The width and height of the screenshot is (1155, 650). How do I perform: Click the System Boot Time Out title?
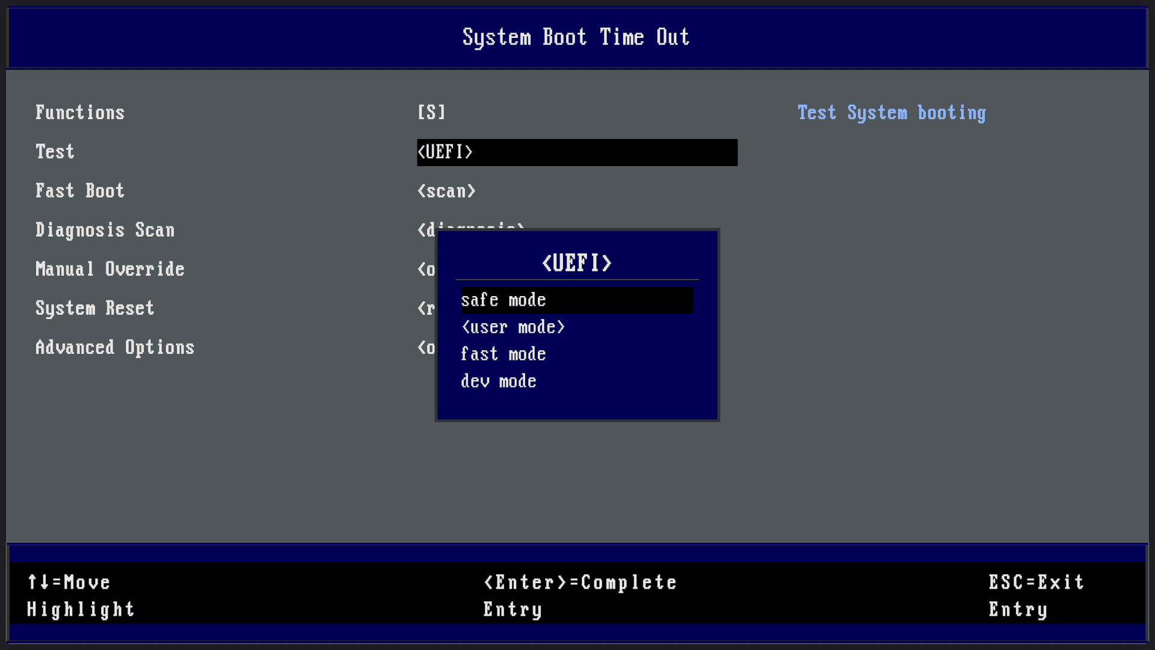pos(576,37)
